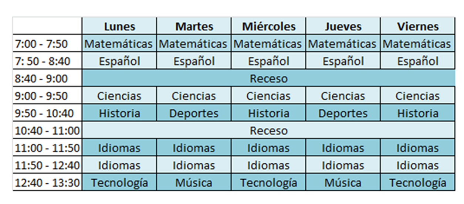The image size is (464, 204).
Task: Click the Viernes header cell
Action: pos(417,26)
